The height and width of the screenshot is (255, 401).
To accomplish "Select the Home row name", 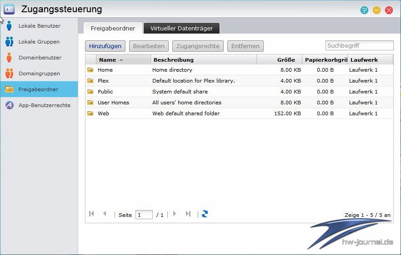I will click(105, 70).
